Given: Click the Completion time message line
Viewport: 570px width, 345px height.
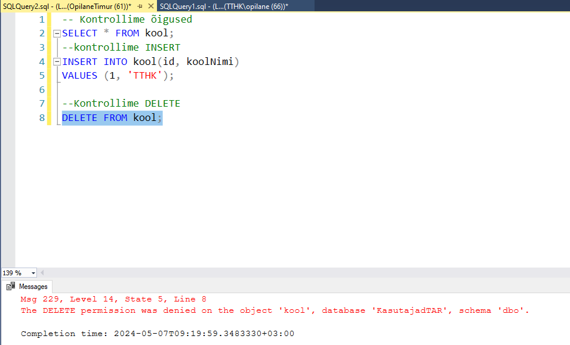Looking at the screenshot, I should click(157, 334).
